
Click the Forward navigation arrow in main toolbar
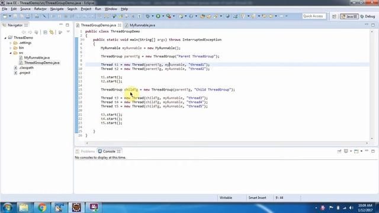[281, 16]
